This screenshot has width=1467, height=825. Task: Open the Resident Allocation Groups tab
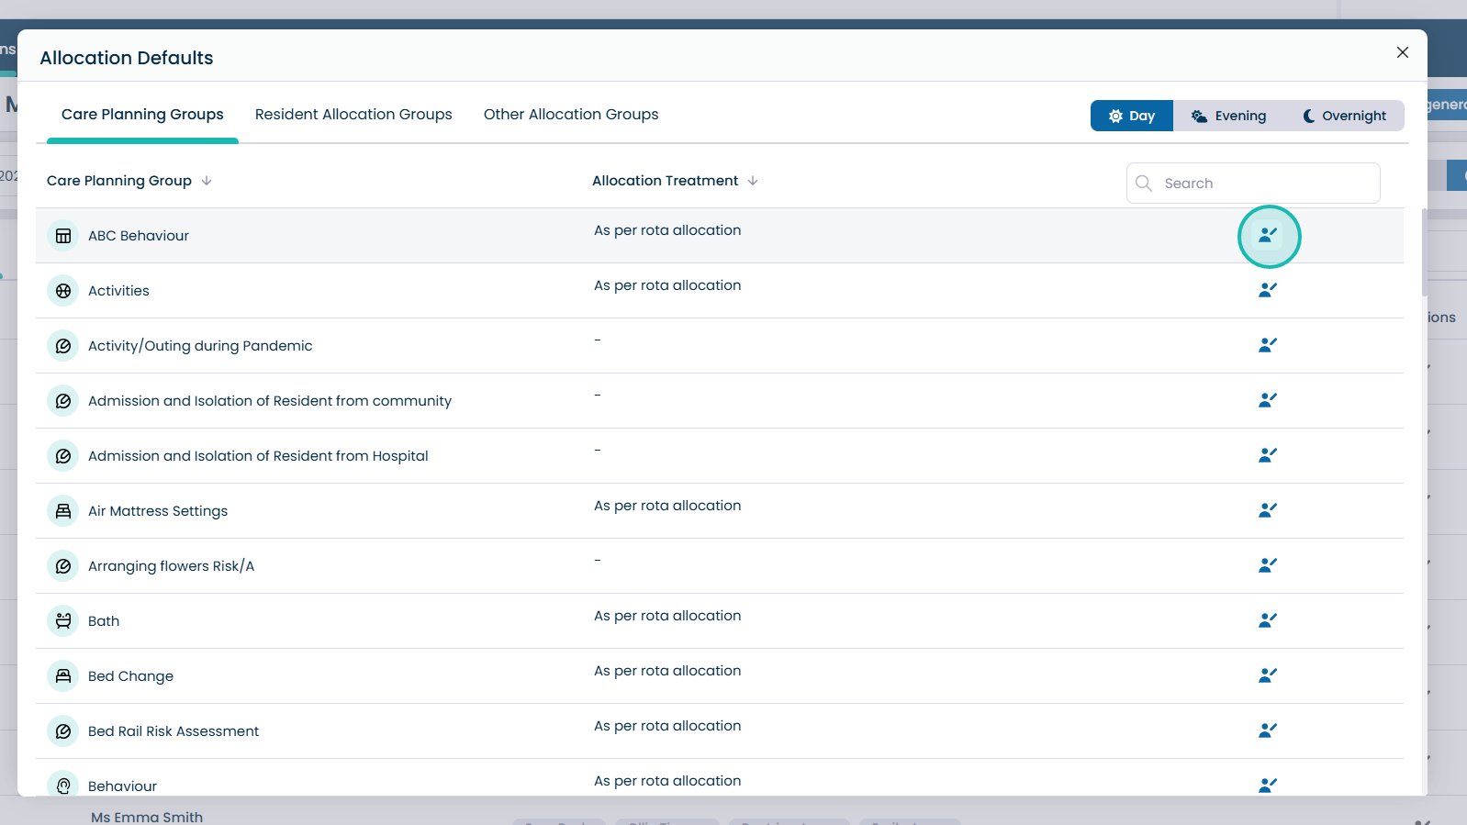coord(353,115)
